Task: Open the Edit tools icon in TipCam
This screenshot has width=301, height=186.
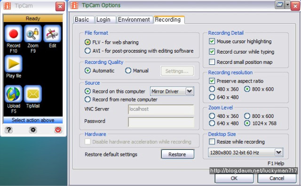Action: point(52,33)
